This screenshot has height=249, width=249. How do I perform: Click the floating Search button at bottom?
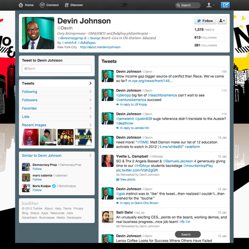pos(188,235)
